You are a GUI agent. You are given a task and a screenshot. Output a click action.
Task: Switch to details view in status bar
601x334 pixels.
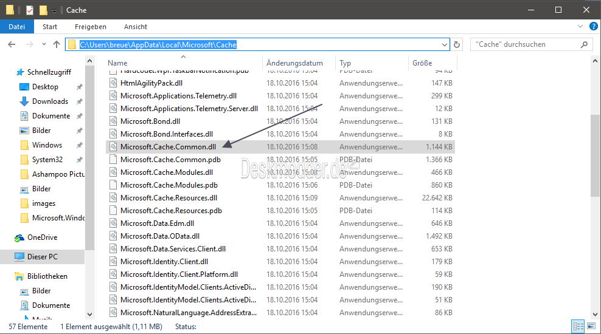tap(578, 326)
